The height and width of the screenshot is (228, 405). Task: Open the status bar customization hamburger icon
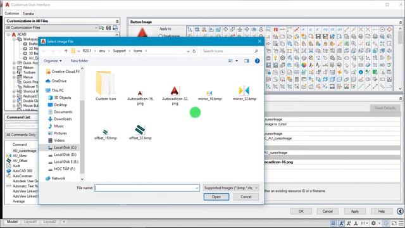point(401,223)
